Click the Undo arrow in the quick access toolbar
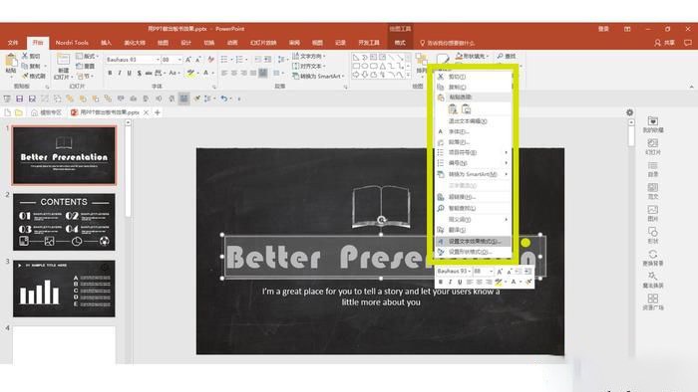This screenshot has height=392, width=698. pos(224,98)
